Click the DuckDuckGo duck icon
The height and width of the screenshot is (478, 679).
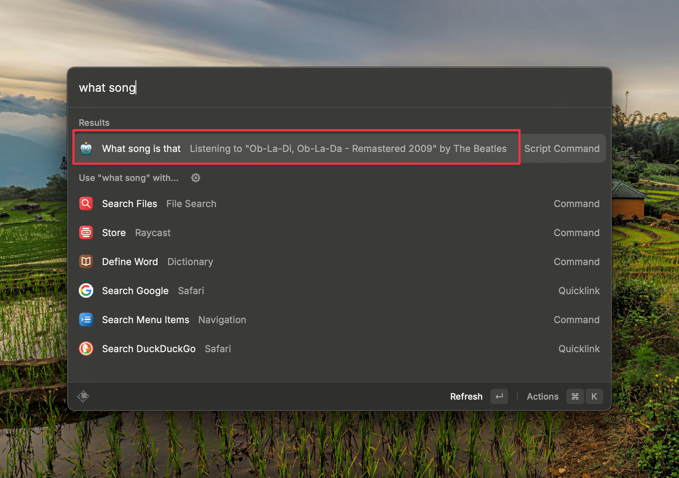click(86, 349)
